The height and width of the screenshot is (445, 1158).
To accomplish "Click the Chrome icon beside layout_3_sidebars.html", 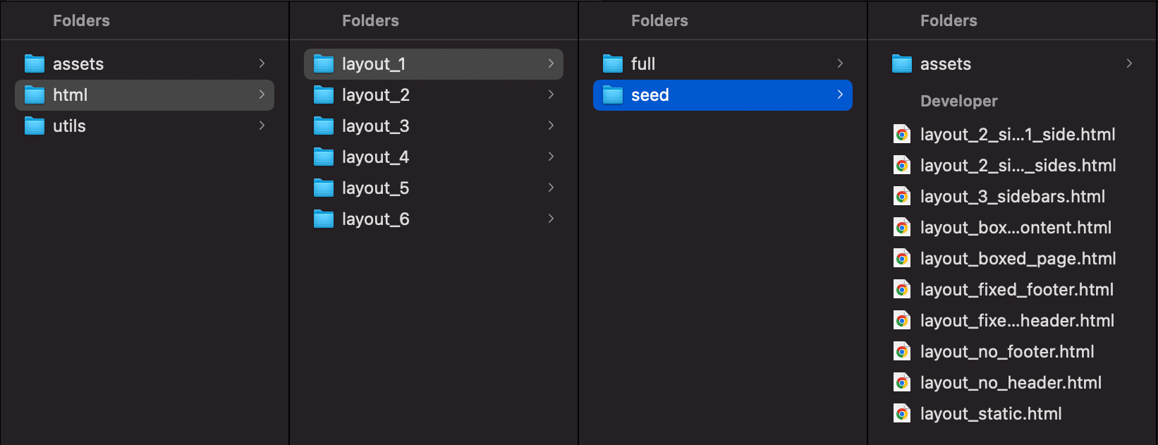I will [x=902, y=197].
